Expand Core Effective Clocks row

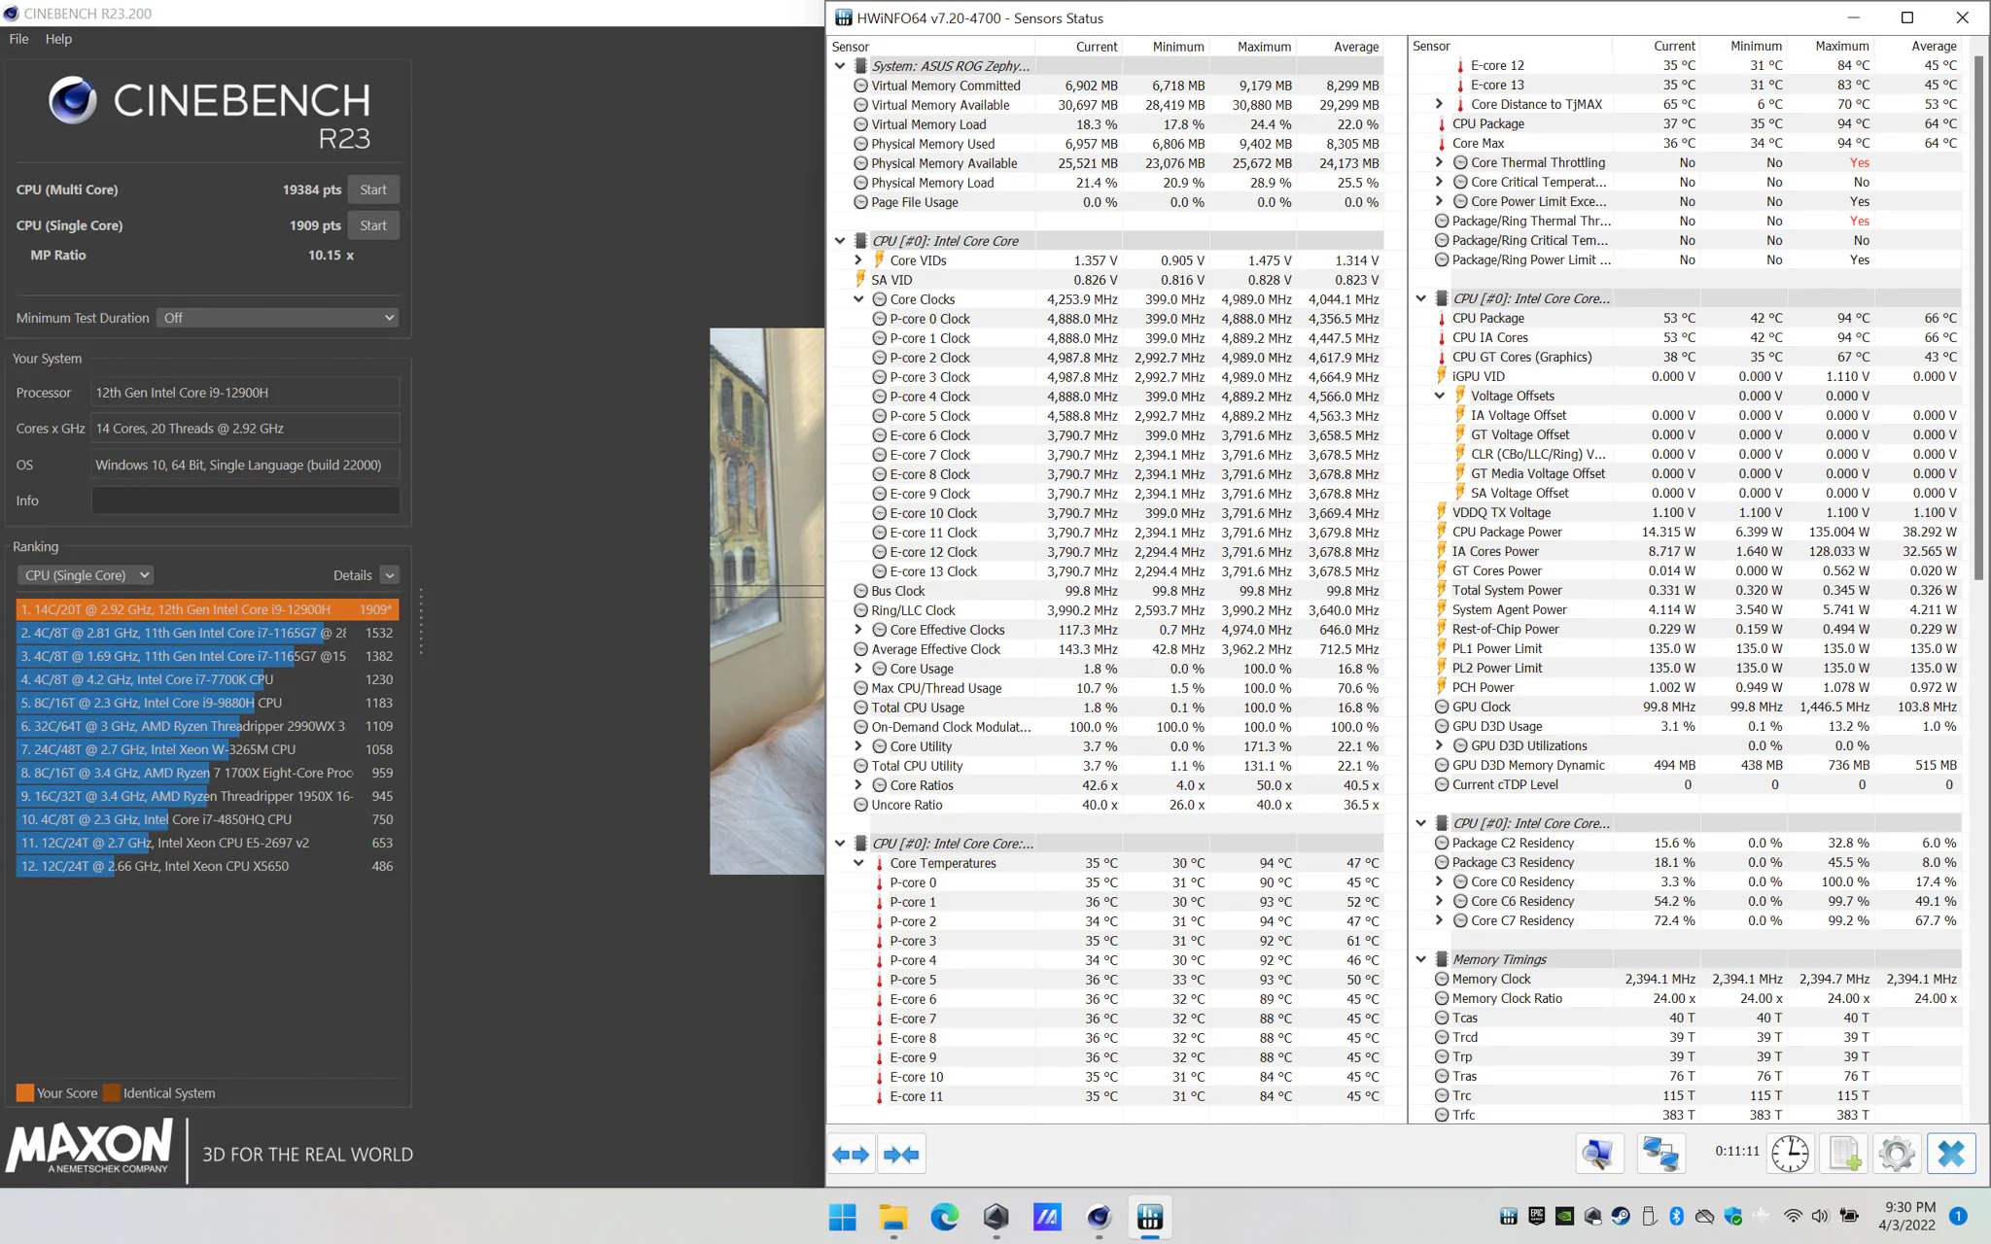[858, 630]
